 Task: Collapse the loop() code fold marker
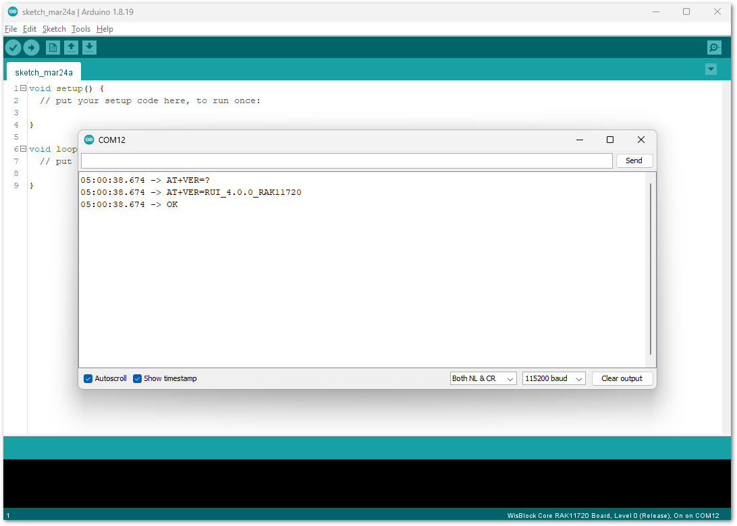pyautogui.click(x=23, y=148)
